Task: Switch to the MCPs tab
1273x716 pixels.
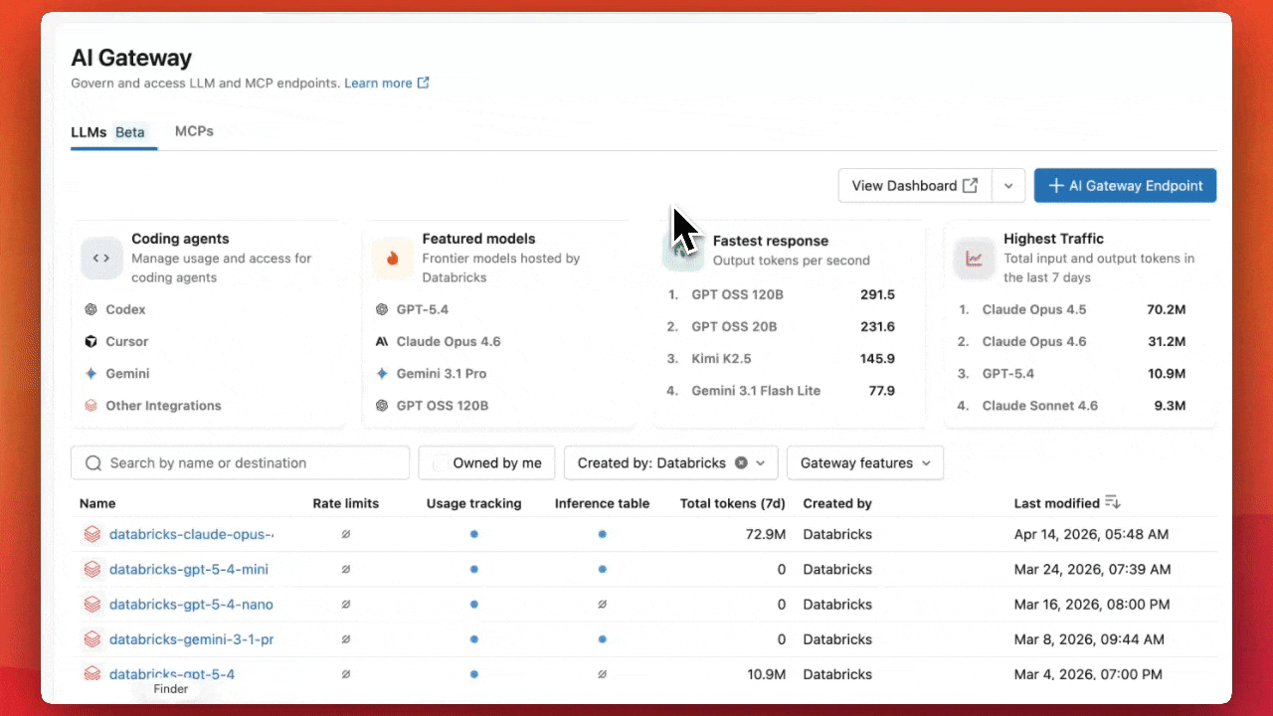Action: (194, 130)
